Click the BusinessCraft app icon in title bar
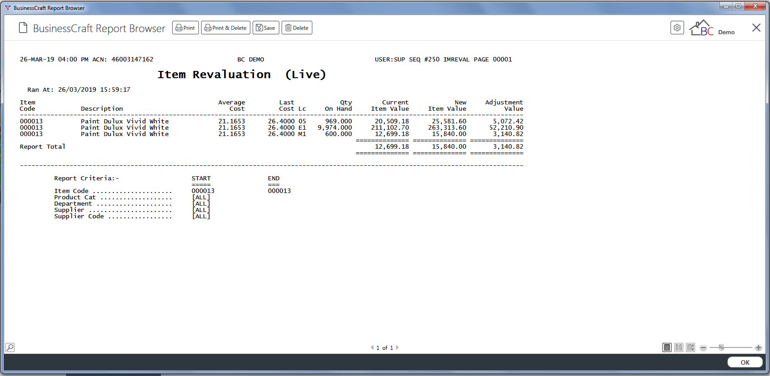This screenshot has height=376, width=770. click(x=8, y=8)
